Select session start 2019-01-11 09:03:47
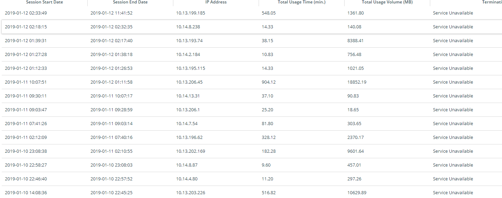The image size is (502, 198). 26,110
